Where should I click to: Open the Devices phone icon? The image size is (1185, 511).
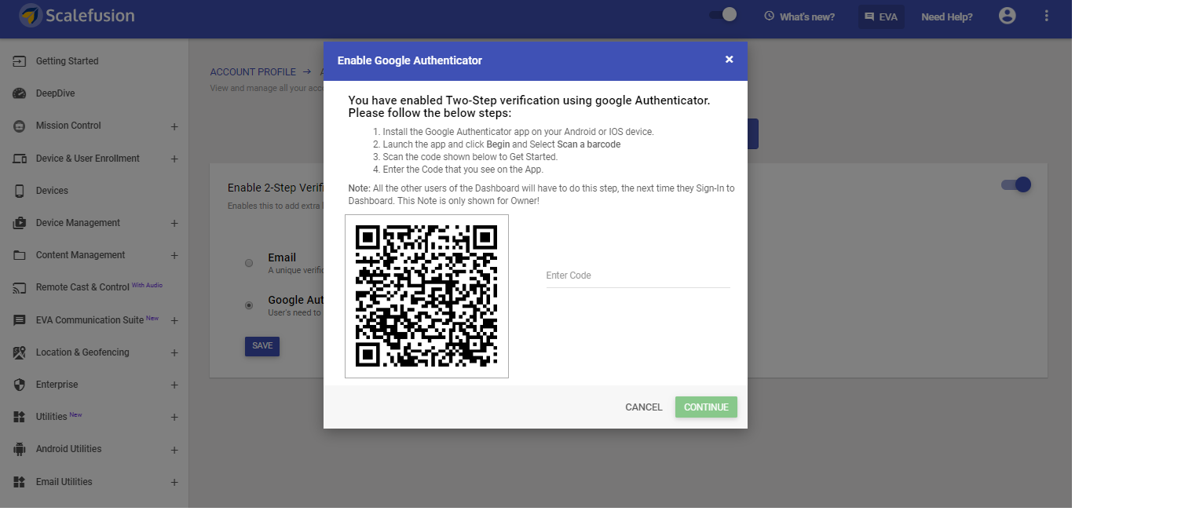tap(20, 191)
